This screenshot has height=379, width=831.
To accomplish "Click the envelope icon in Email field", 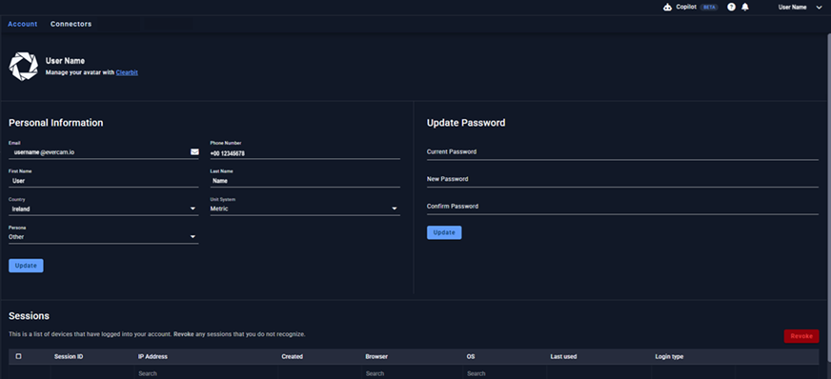I will click(194, 152).
